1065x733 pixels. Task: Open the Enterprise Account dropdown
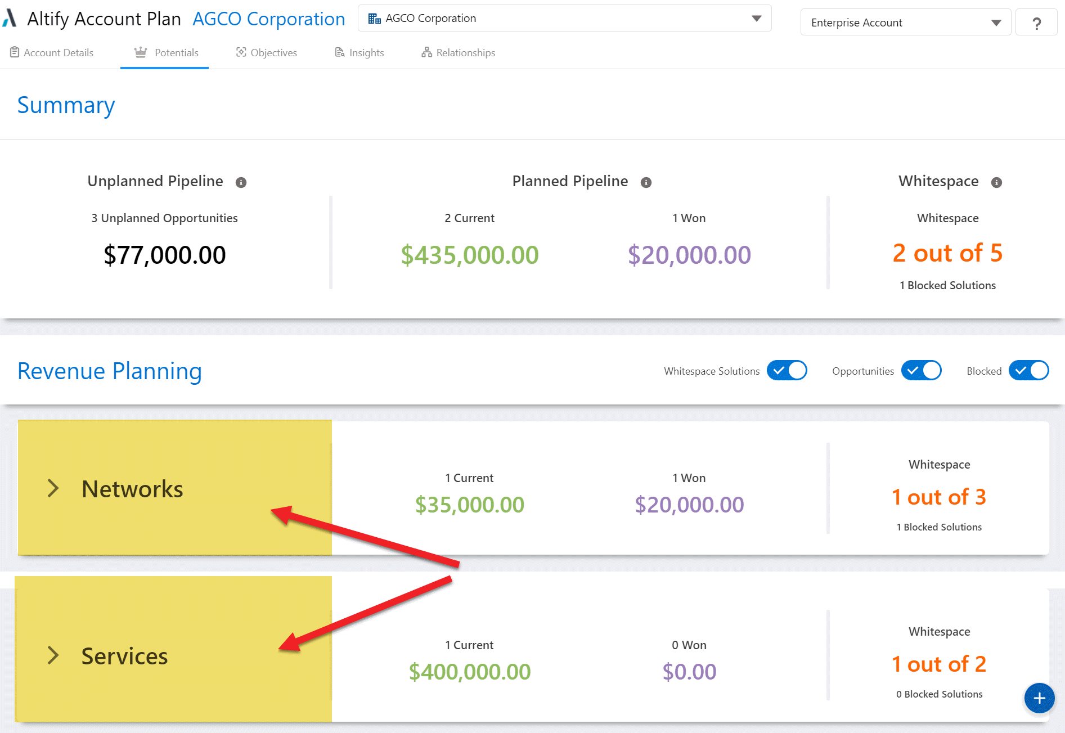click(905, 23)
